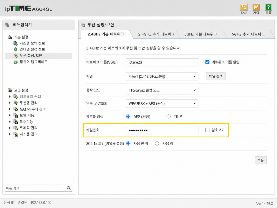Switch to 5GHz 추가 네트워크 tab

click(248, 34)
